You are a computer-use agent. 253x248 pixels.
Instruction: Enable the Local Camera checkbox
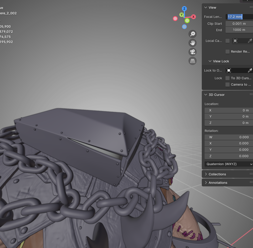[x=227, y=41]
